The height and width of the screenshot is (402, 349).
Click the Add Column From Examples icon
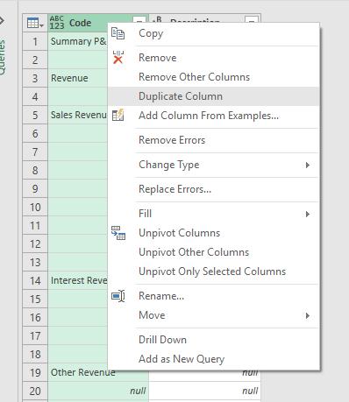point(118,116)
